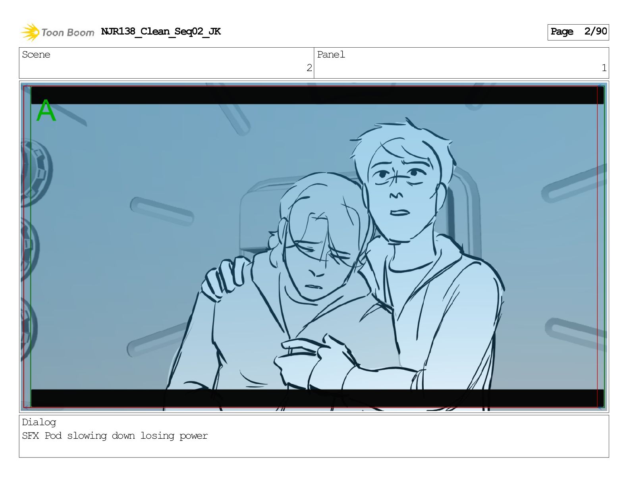Click the Scene label
Screen dimensions: 629x486
[x=36, y=54]
